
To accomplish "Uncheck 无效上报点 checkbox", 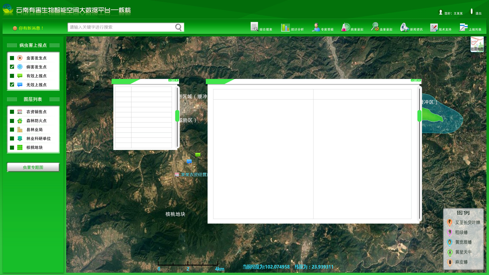I will pos(12,85).
